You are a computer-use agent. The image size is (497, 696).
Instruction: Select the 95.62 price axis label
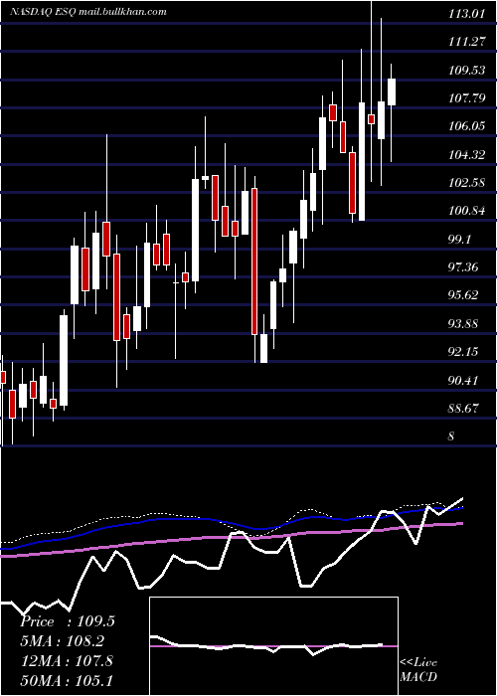pos(464,295)
